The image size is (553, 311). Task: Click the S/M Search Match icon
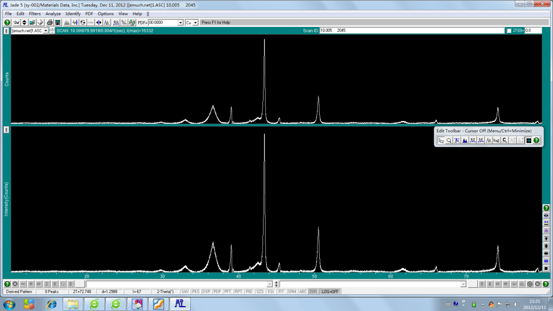(124, 22)
